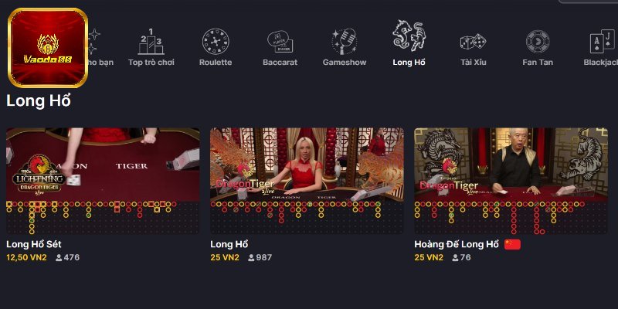Open the Blackjack cards icon
This screenshot has height=309, width=618.
tap(603, 42)
